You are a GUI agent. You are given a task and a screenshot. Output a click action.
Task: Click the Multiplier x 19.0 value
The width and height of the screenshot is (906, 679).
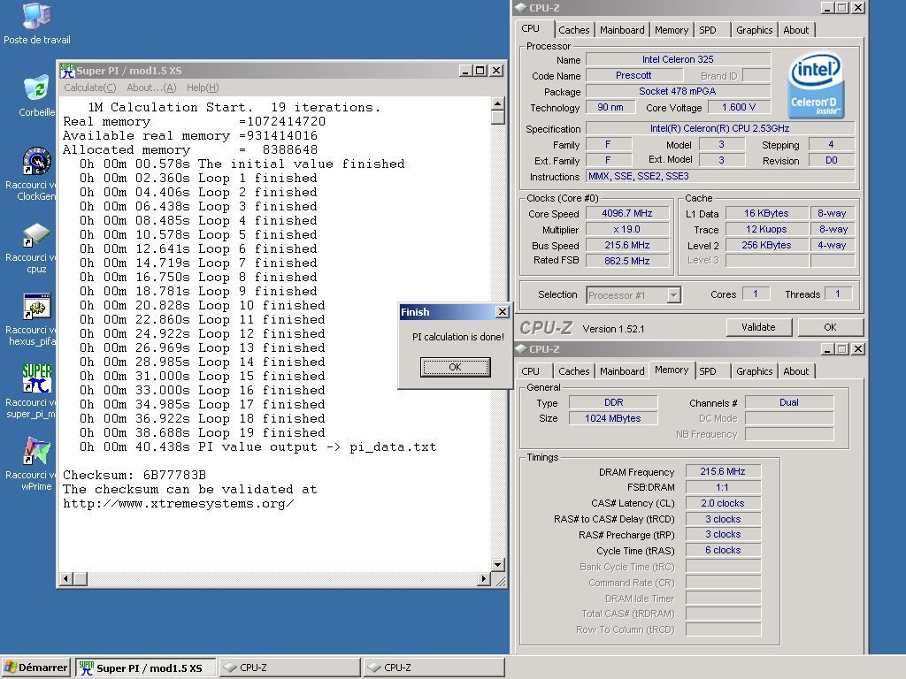[627, 229]
